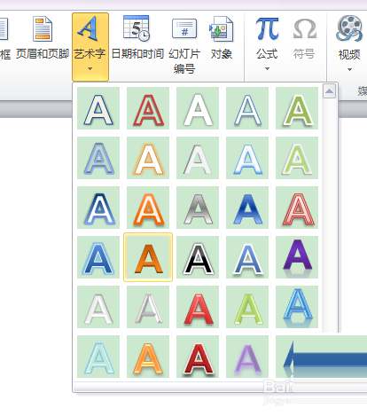Image resolution: width=367 pixels, height=416 pixels.
Task: Choose white fill bold orange outline WordArt
Action: tap(148, 208)
